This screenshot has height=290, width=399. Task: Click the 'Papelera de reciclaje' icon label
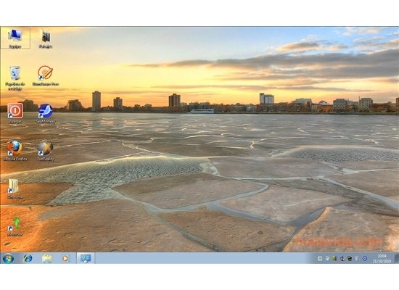(x=15, y=86)
